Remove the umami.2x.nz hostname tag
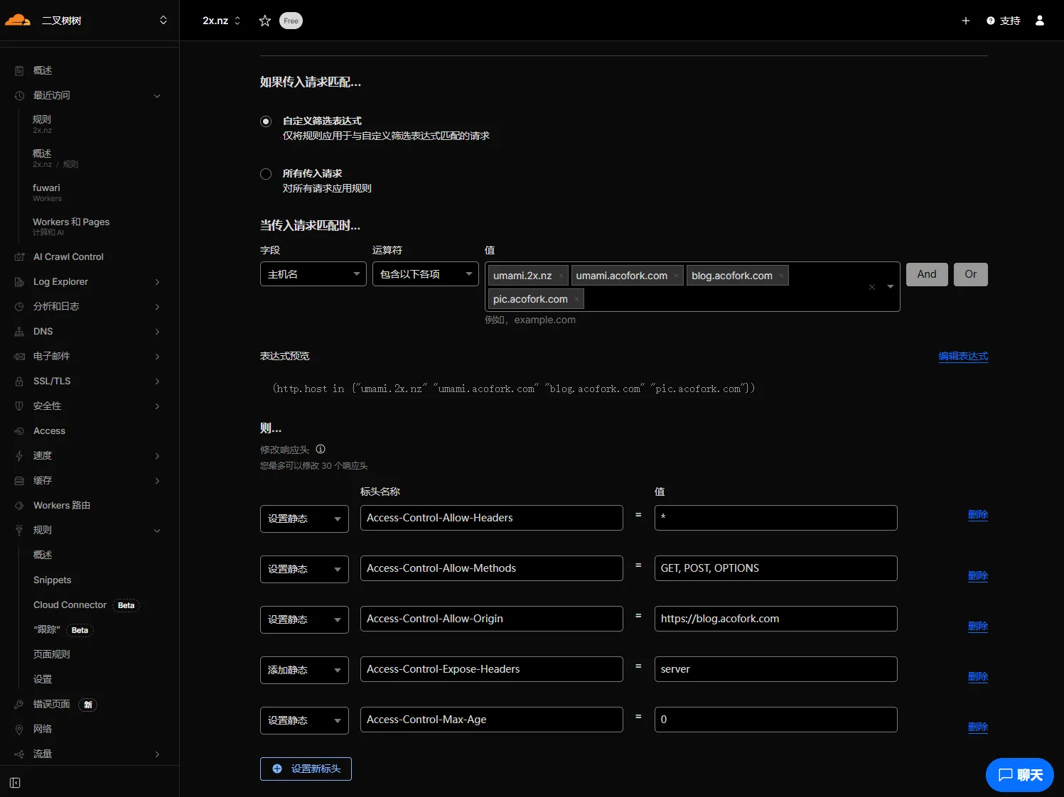Screen dimensions: 1064x797 [x=561, y=276]
